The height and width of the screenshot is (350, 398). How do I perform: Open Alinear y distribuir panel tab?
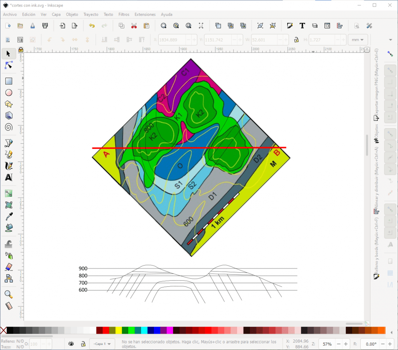[x=376, y=181]
